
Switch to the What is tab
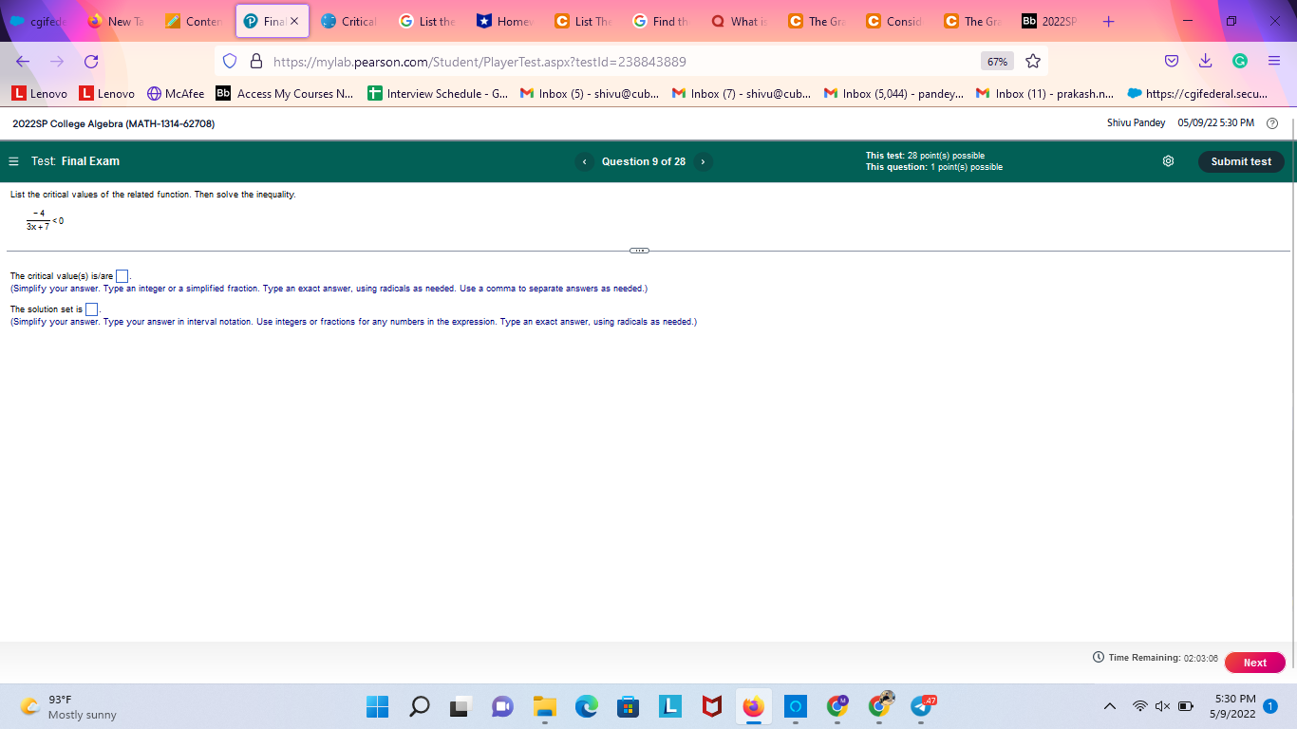(x=739, y=21)
